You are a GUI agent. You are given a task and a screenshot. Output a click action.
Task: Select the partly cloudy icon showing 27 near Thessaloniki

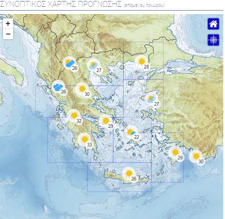[94, 65]
